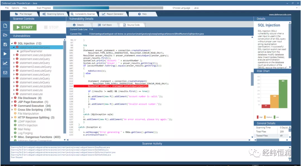Image resolution: width=301 pixels, height=166 pixels.
Task: Open the Help tab
Action: tap(142, 14)
